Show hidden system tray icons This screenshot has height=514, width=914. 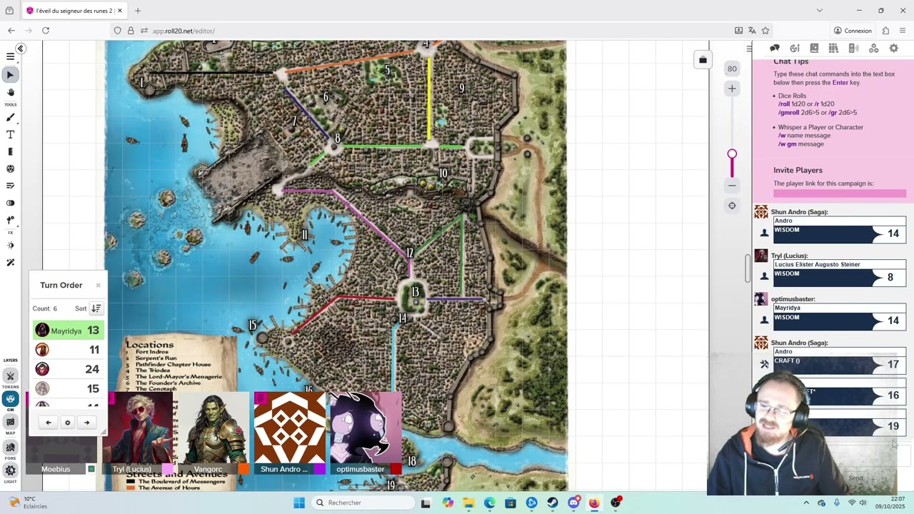pos(806,503)
